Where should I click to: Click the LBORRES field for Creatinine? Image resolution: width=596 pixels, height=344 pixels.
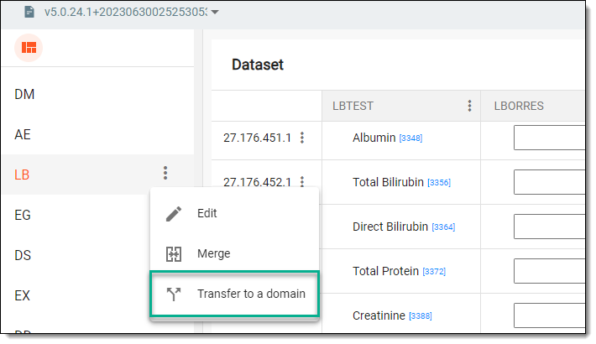[x=549, y=315]
